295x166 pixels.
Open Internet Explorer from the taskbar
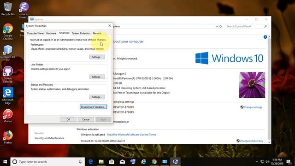[x=143, y=162]
